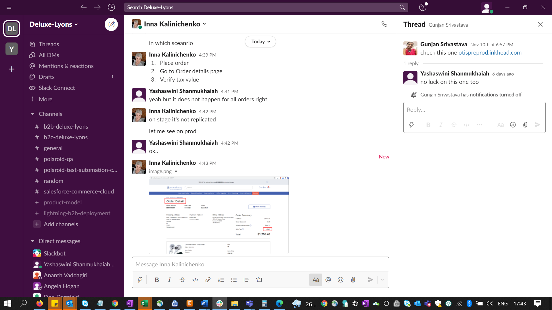Open the image.png thumbnail preview
The height and width of the screenshot is (310, 552).
coord(218,215)
